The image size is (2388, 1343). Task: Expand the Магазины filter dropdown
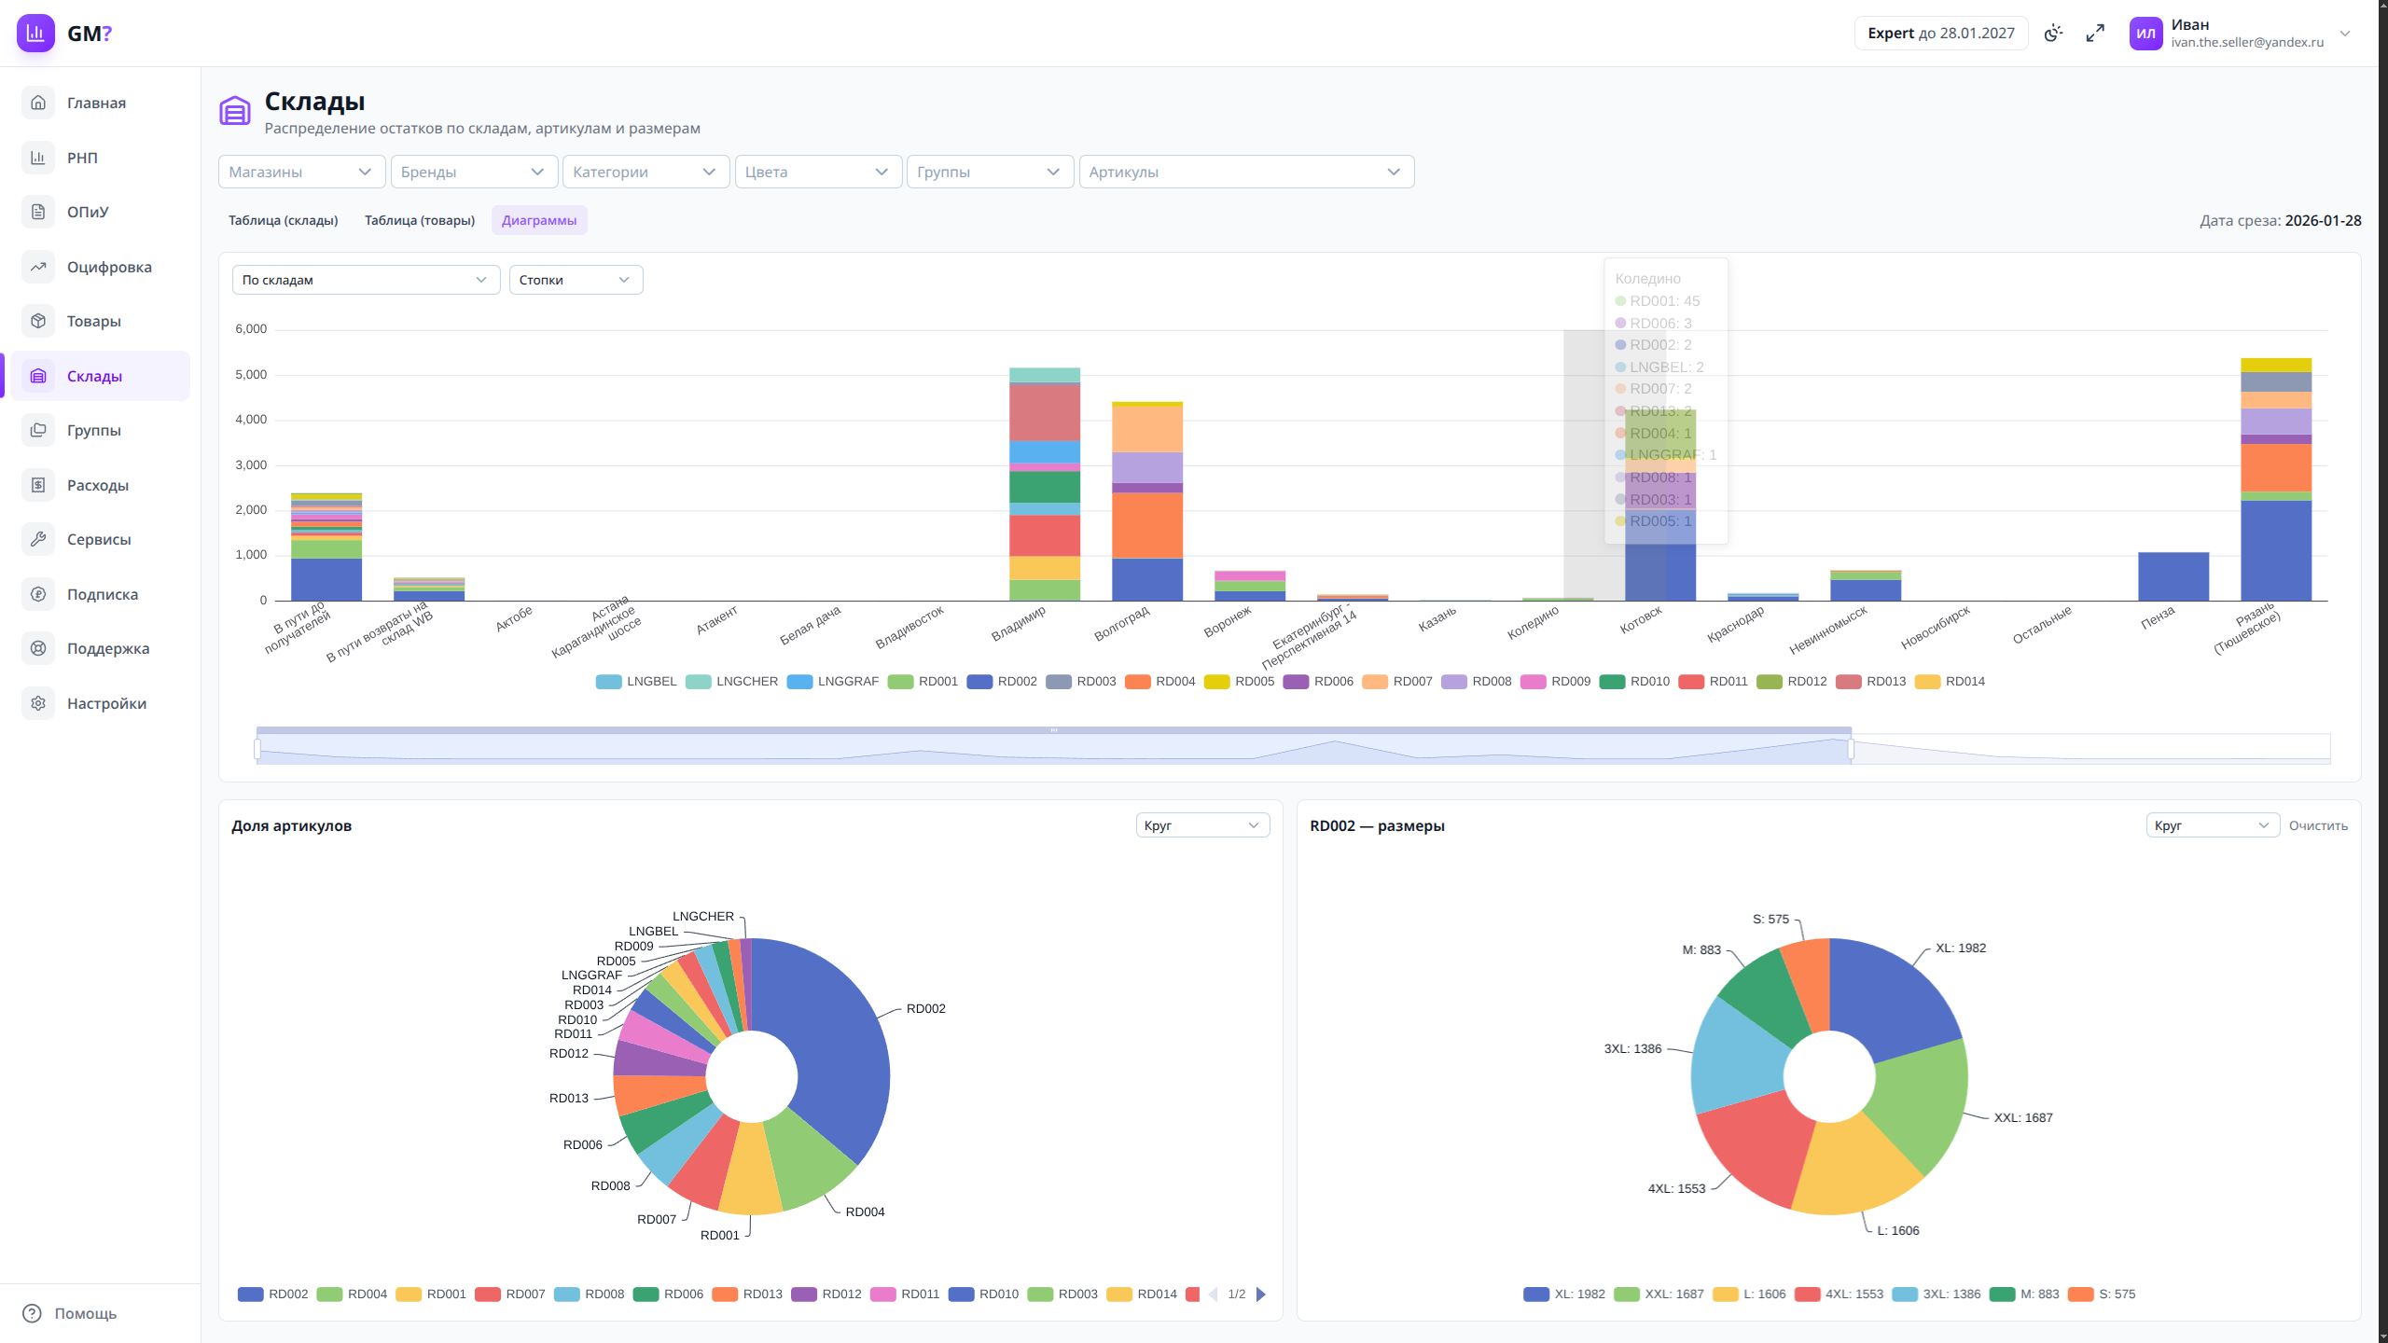[300, 172]
